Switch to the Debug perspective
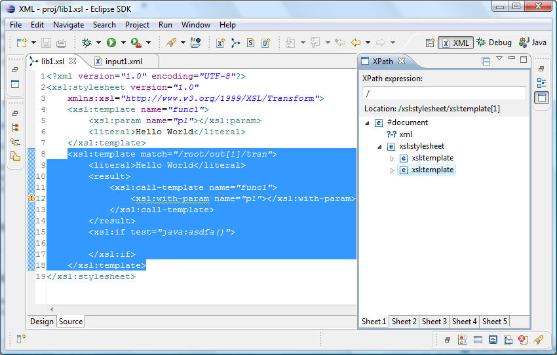 tap(494, 43)
